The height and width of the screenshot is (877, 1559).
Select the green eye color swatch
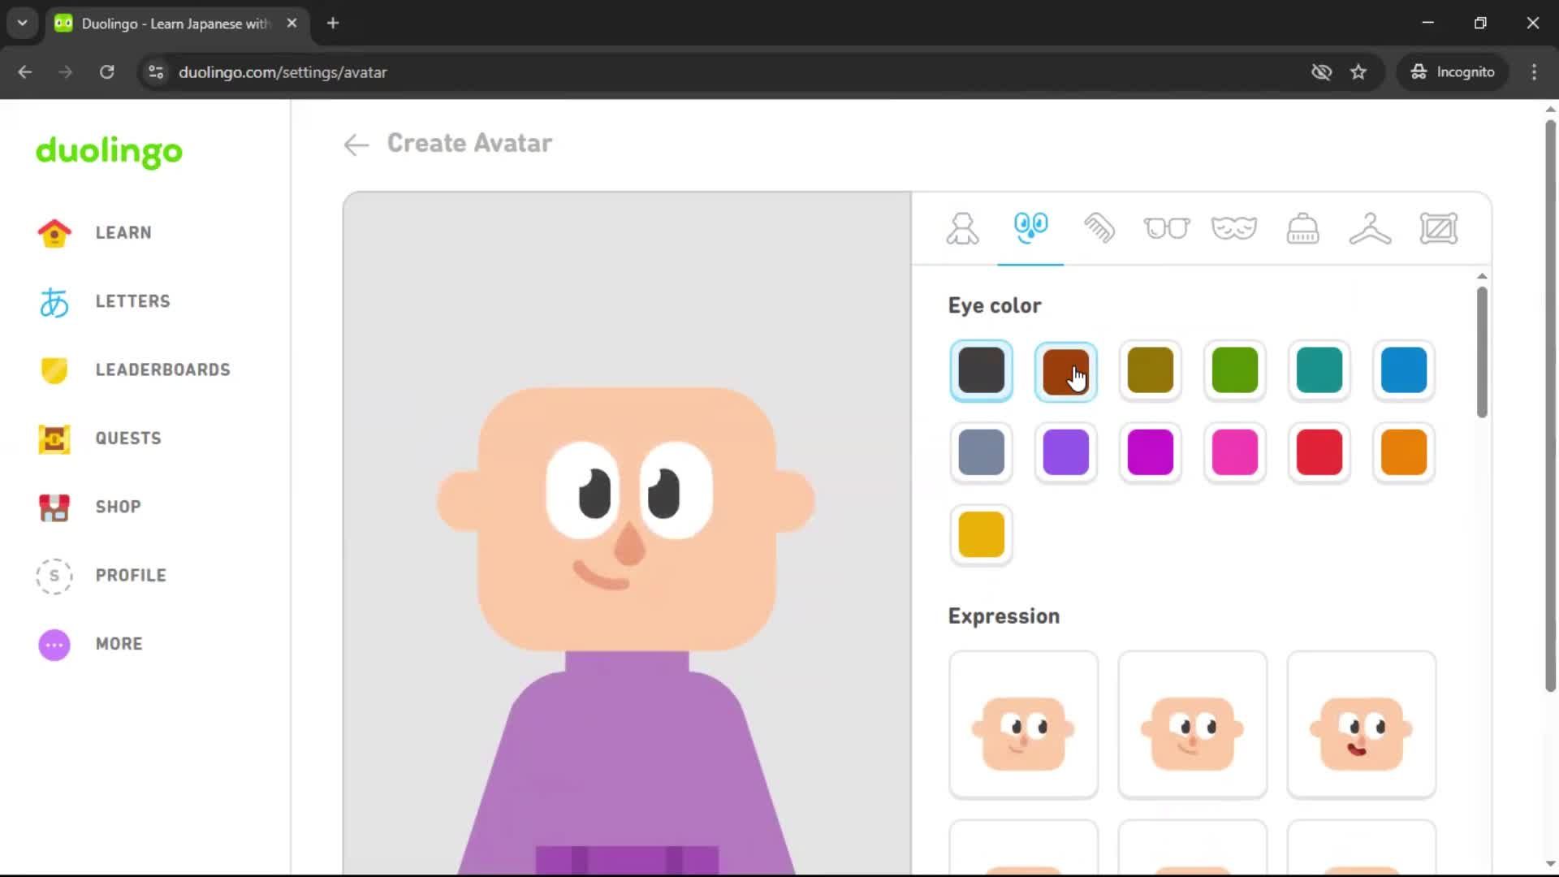[1234, 370]
